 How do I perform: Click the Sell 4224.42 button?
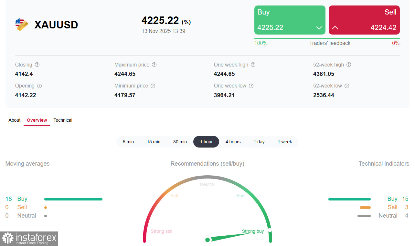[364, 20]
